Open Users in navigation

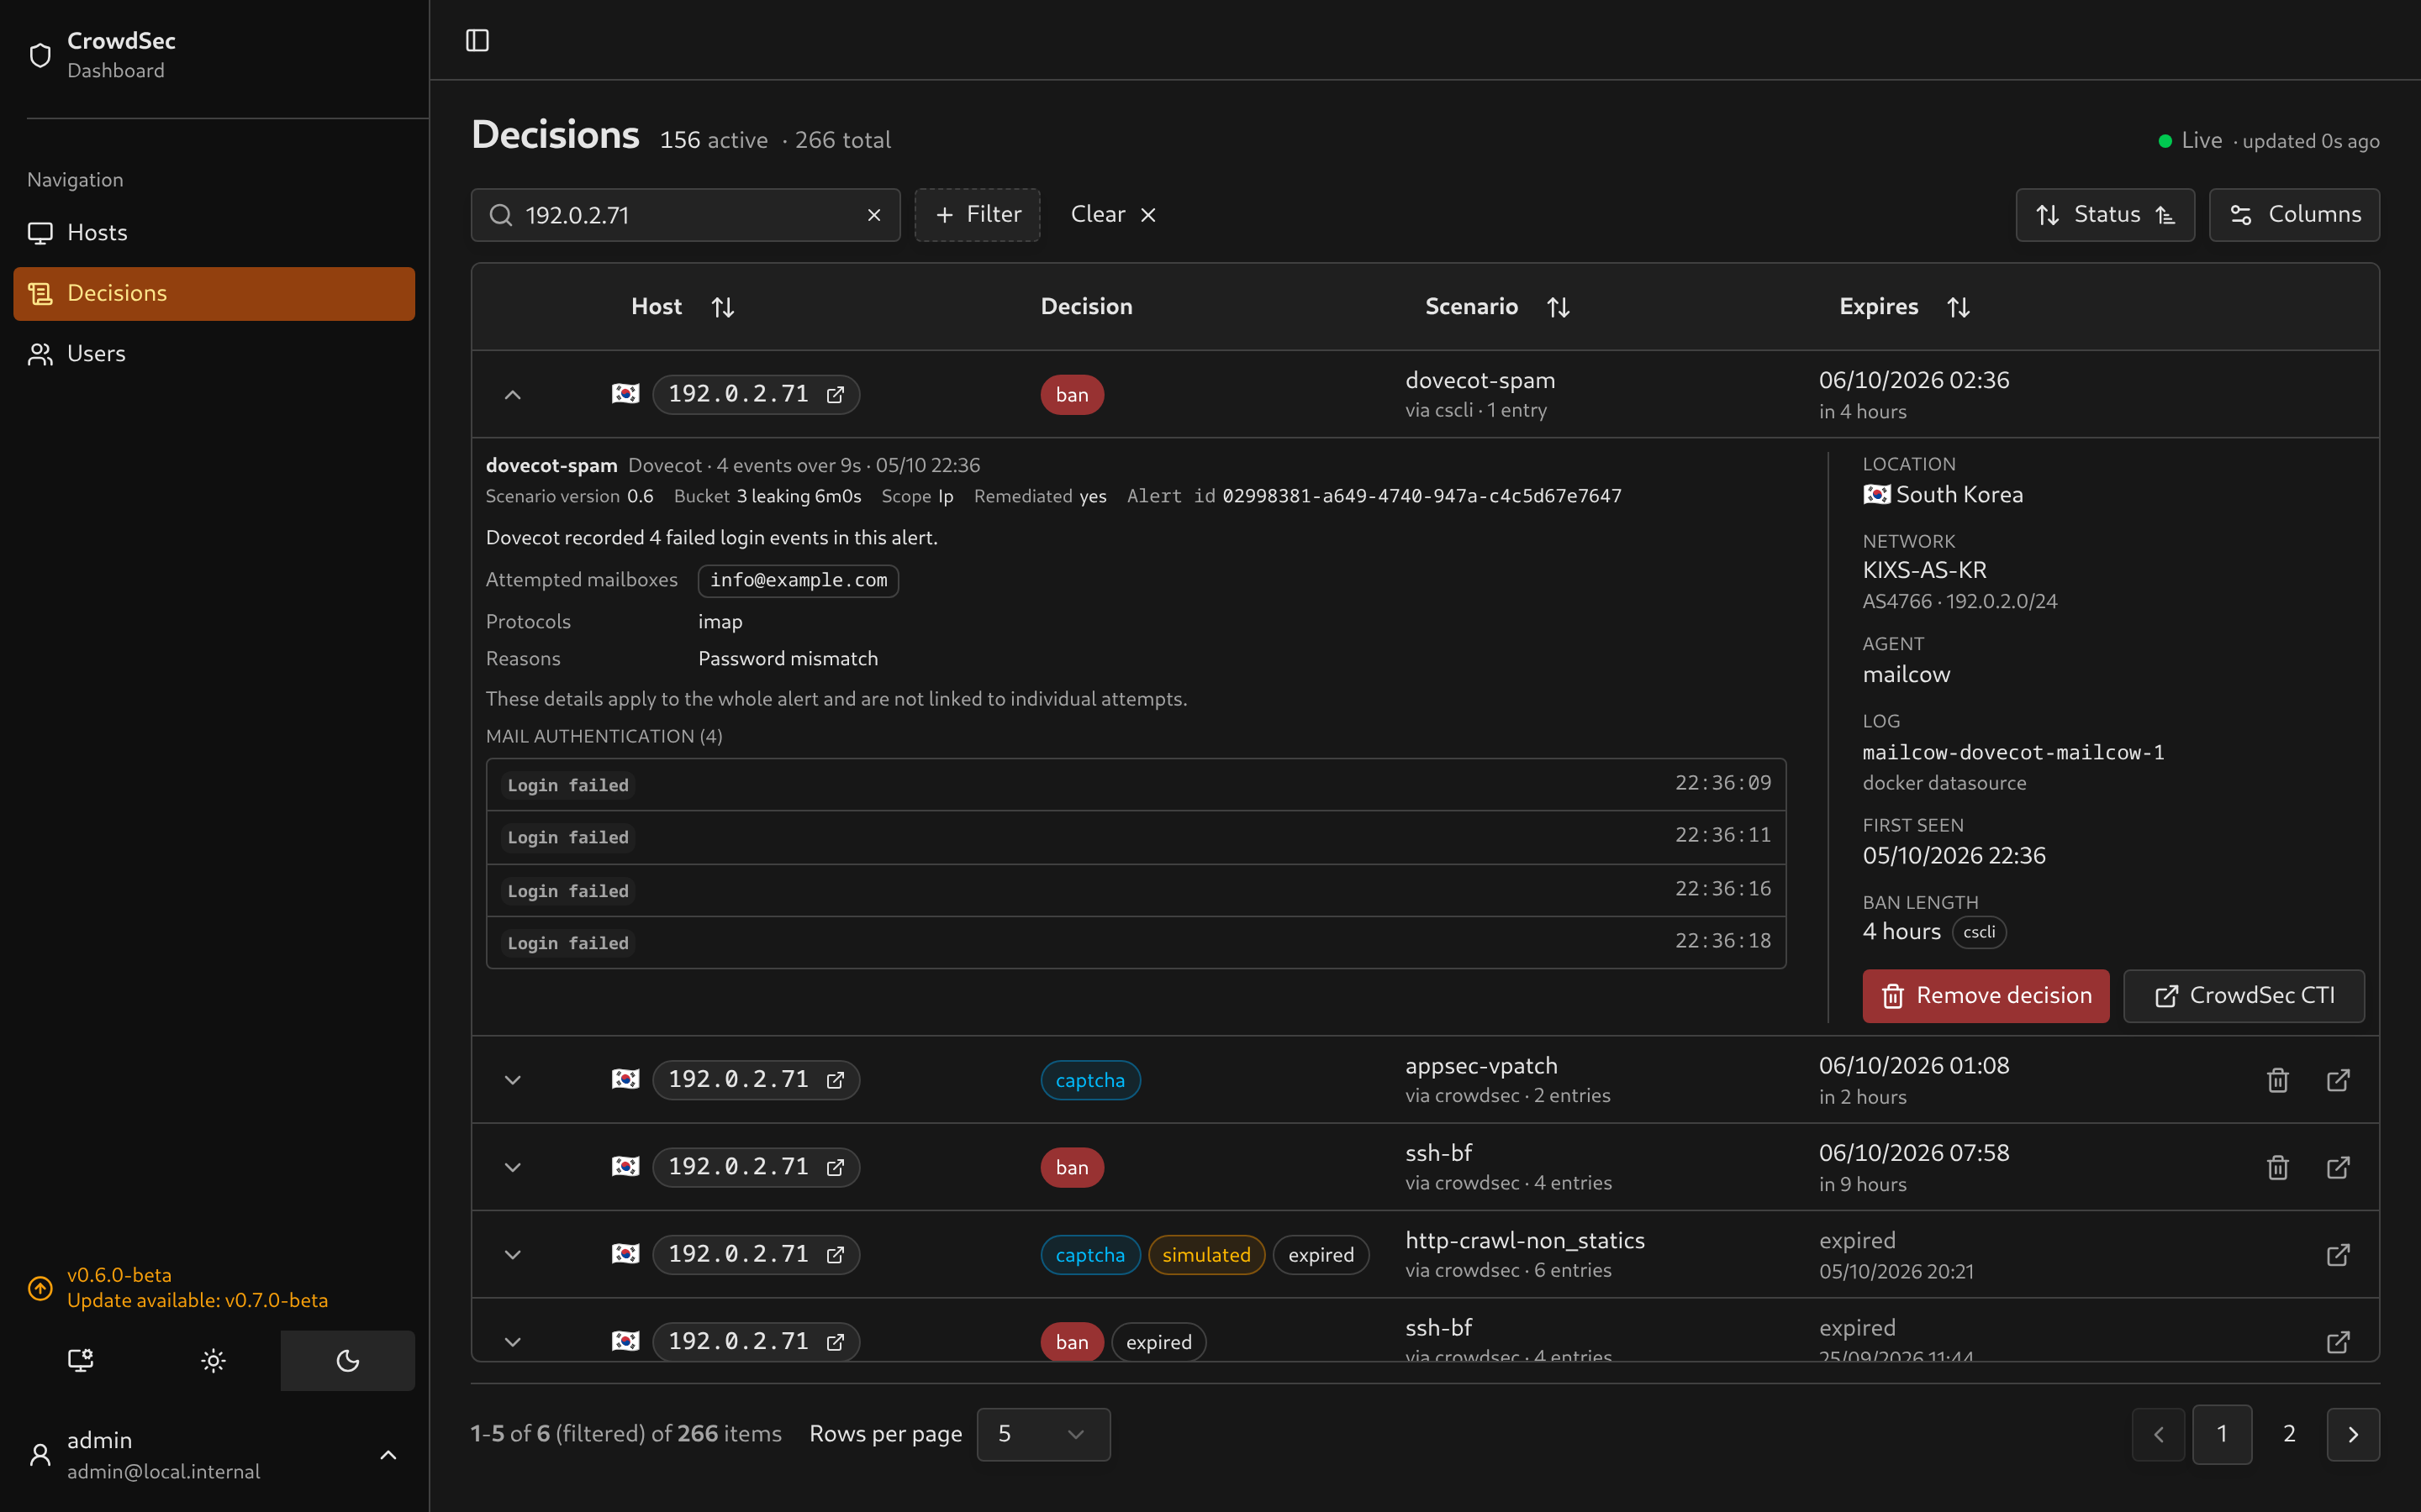(x=213, y=354)
